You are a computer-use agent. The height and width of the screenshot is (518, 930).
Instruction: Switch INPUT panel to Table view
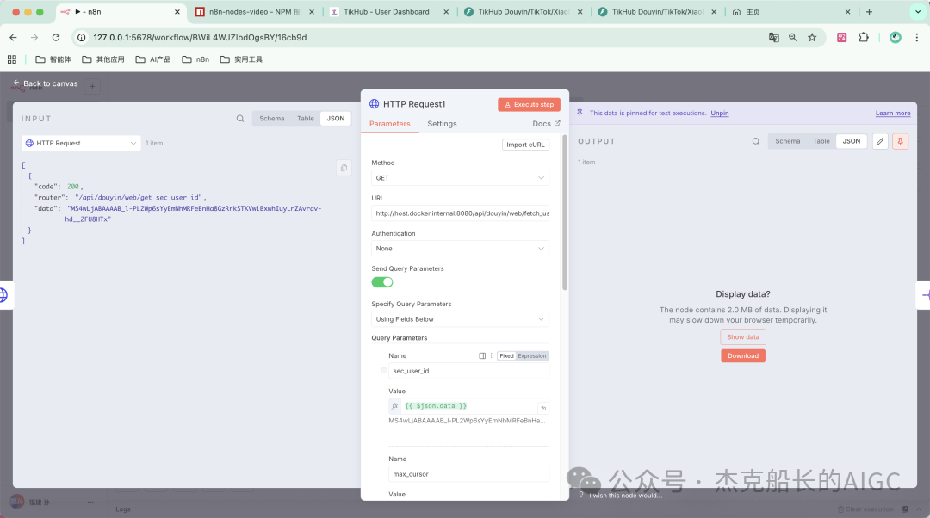306,119
